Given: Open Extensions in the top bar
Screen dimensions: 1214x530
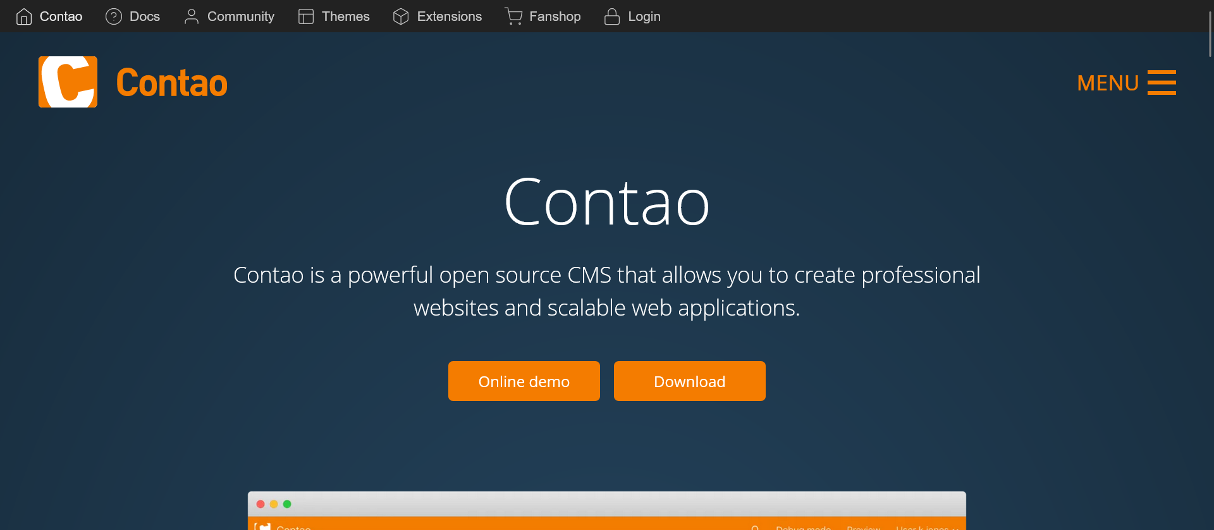Looking at the screenshot, I should 450,16.
